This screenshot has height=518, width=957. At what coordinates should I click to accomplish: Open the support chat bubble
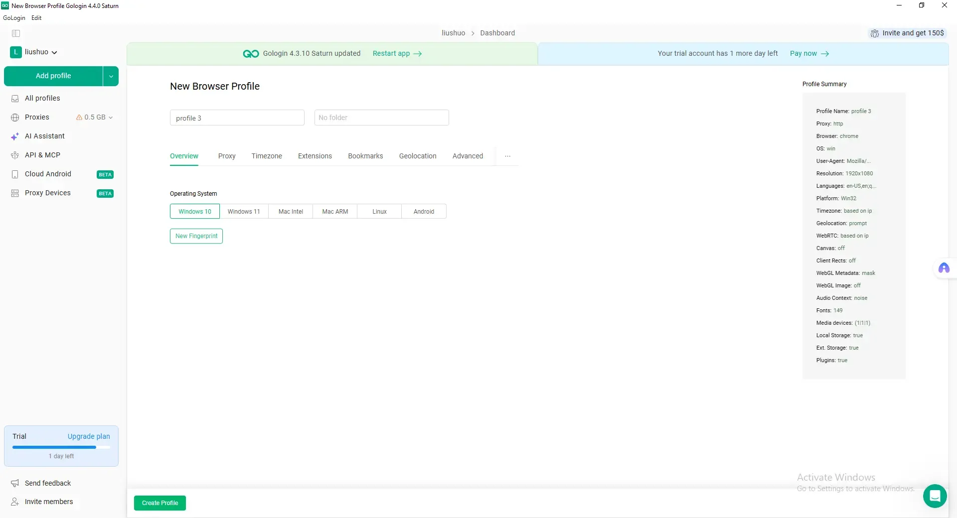(x=935, y=496)
